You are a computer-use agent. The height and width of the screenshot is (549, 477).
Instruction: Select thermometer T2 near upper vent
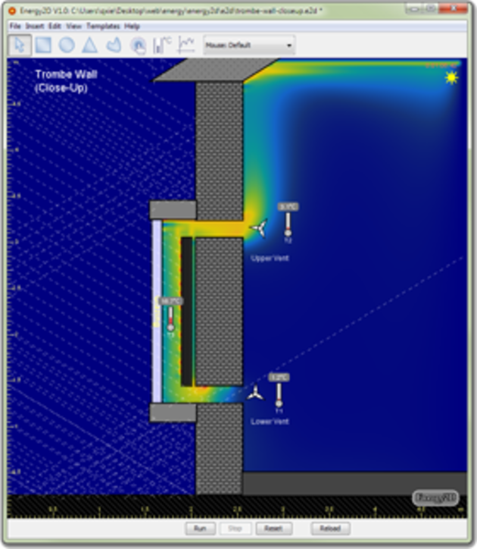[288, 222]
